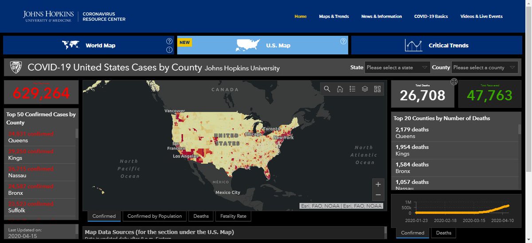Open the State selection dropdown
The width and height of the screenshot is (532, 243).
click(397, 67)
